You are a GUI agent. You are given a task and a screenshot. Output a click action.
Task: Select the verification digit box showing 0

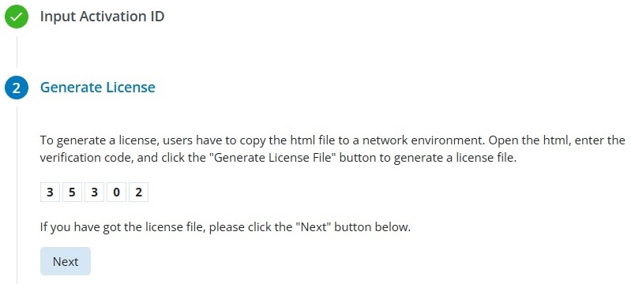(x=116, y=192)
